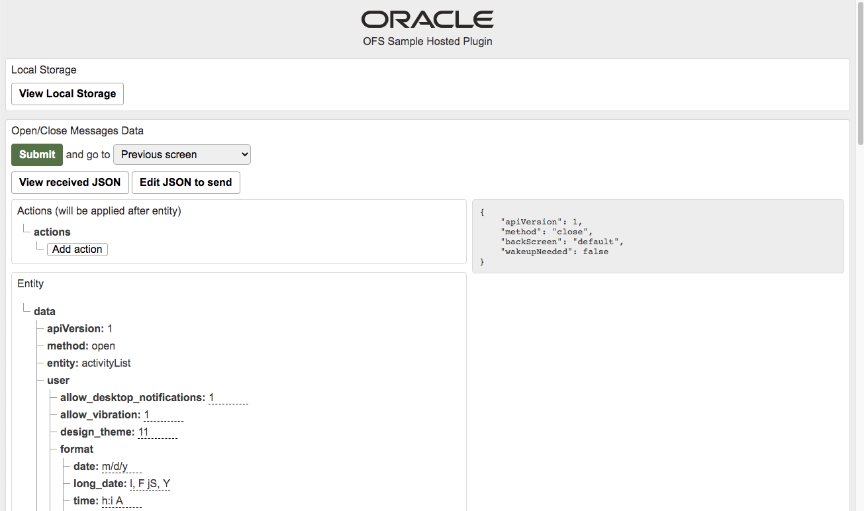The image size is (864, 511).
Task: Click View received JSON
Action: 70,182
